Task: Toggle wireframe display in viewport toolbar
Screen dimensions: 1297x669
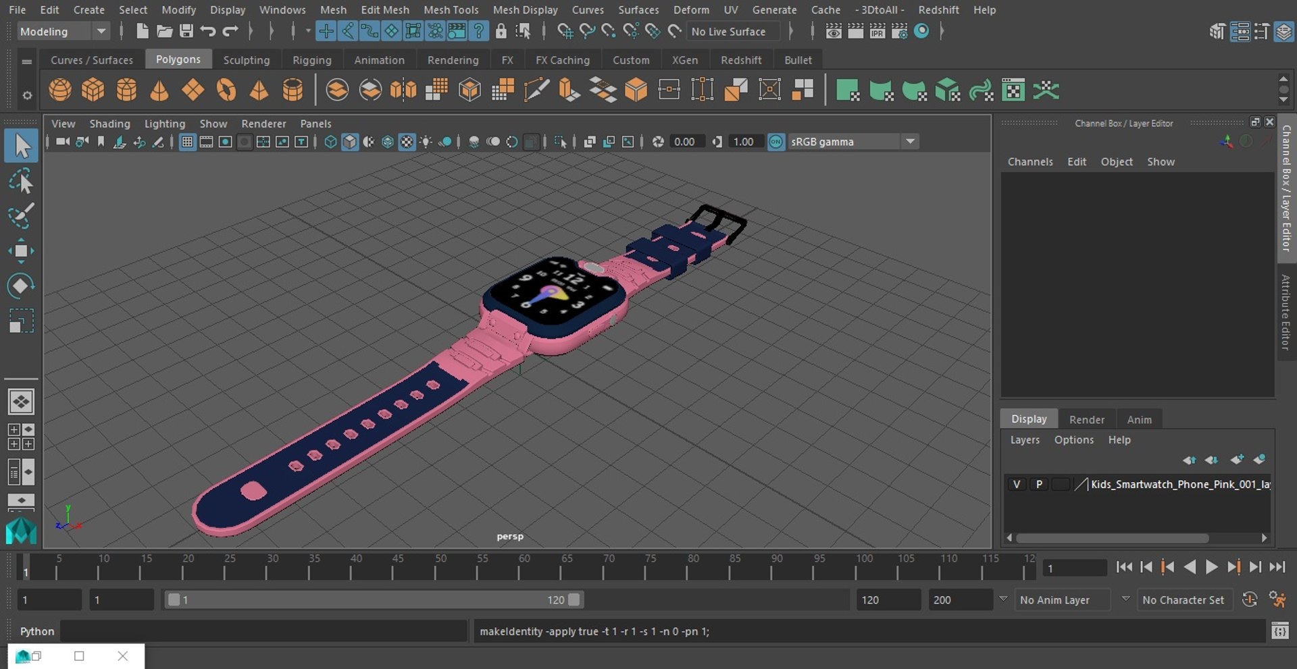Action: [x=330, y=142]
